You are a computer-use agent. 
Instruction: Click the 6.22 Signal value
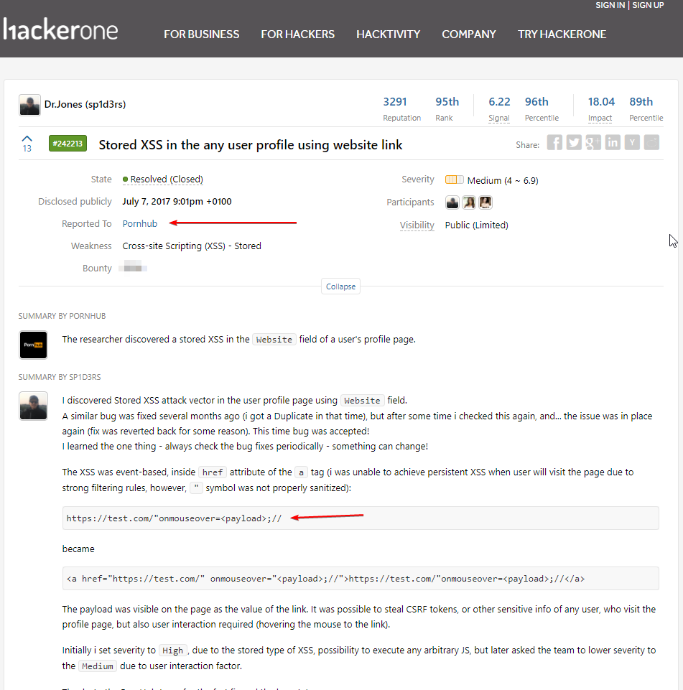click(x=499, y=102)
